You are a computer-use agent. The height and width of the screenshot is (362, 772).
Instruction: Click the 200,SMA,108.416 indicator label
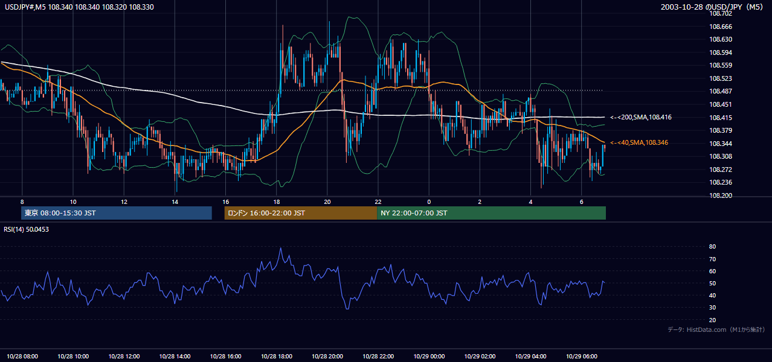[641, 117]
